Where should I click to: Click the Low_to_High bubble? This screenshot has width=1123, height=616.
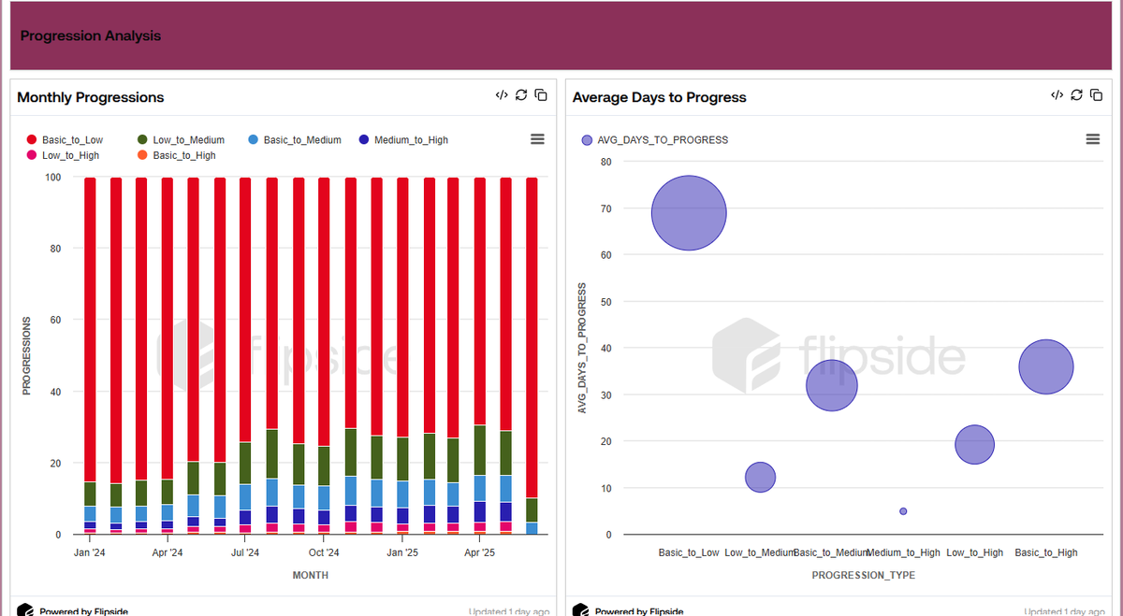pyautogui.click(x=975, y=445)
